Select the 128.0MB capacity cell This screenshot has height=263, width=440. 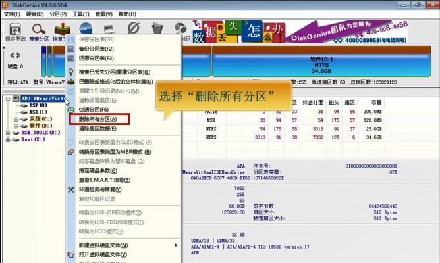(372, 120)
